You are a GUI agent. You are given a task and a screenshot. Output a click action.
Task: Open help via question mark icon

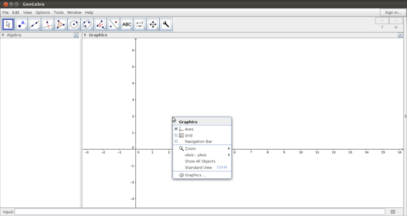pyautogui.click(x=382, y=28)
